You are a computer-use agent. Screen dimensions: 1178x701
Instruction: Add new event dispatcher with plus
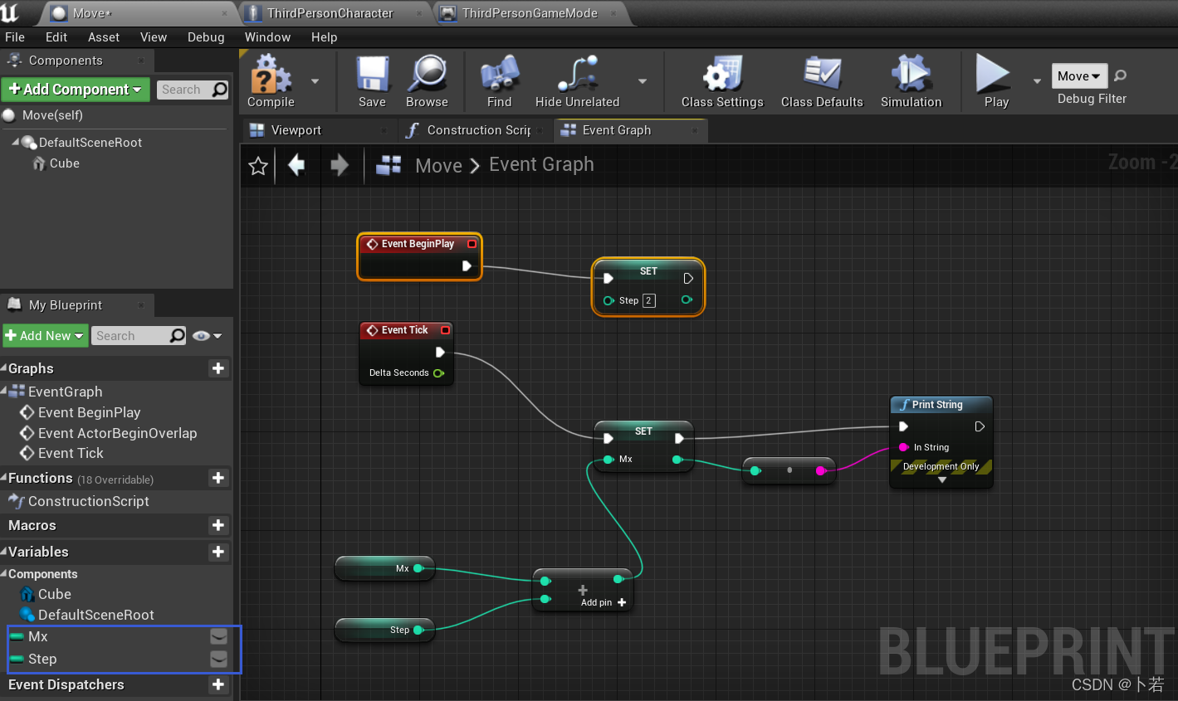pyautogui.click(x=218, y=684)
